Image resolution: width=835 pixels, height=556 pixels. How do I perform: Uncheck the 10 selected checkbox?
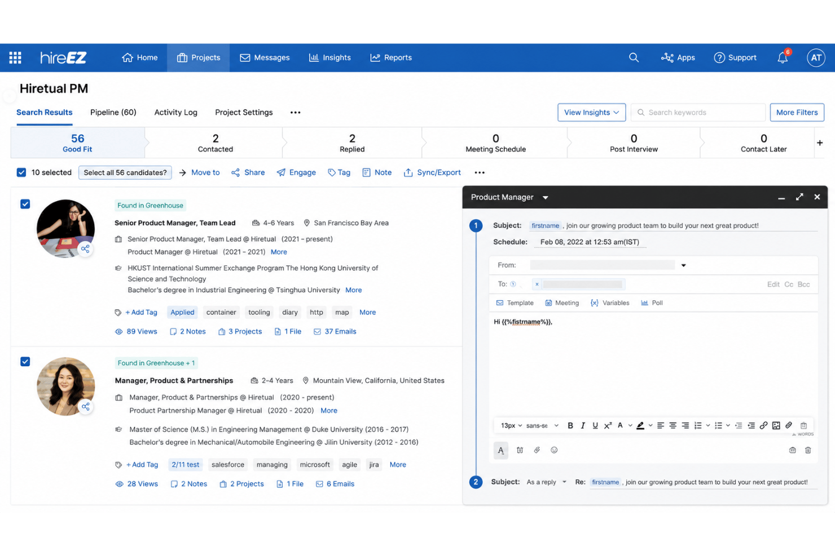pos(21,172)
